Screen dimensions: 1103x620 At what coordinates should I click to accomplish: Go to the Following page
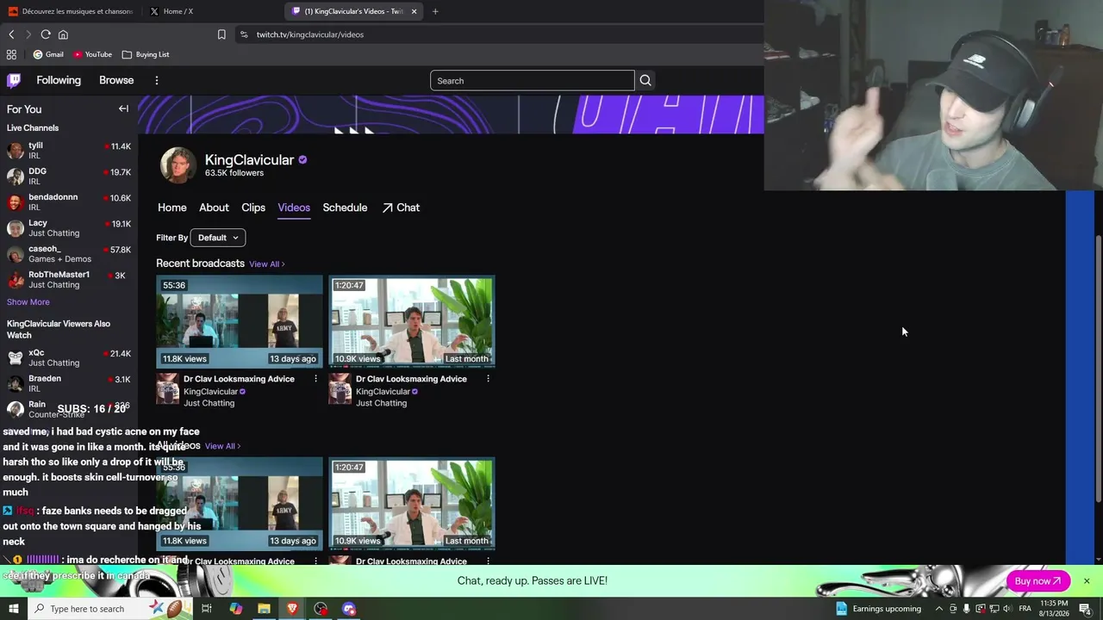click(59, 80)
